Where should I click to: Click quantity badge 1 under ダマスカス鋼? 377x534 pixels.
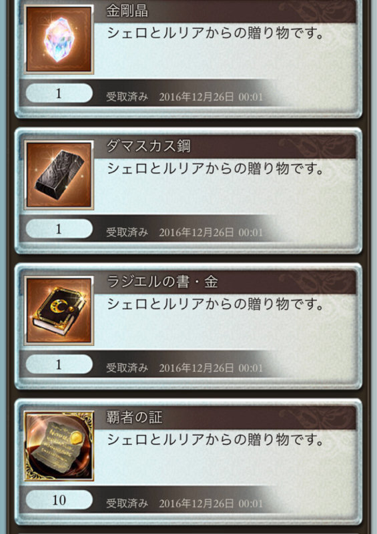pos(59,228)
